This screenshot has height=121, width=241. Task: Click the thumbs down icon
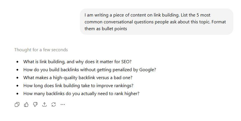35,104
